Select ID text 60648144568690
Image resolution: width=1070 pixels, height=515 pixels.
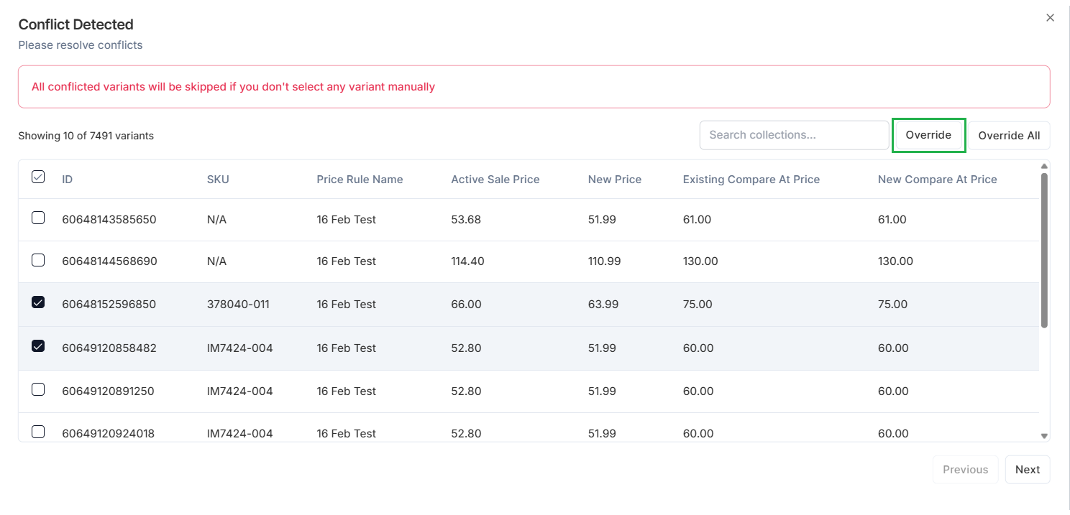(109, 261)
